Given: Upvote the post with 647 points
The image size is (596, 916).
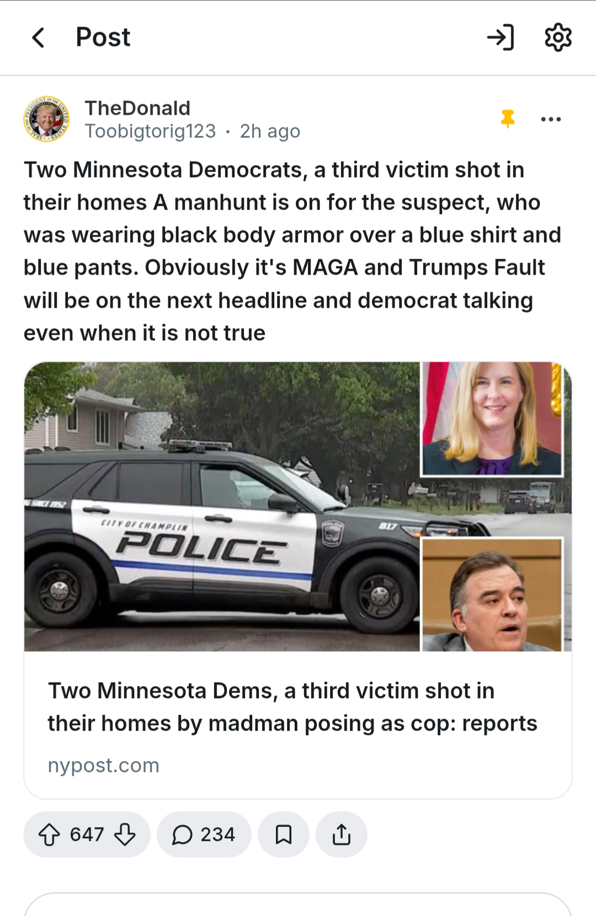Looking at the screenshot, I should (x=49, y=834).
